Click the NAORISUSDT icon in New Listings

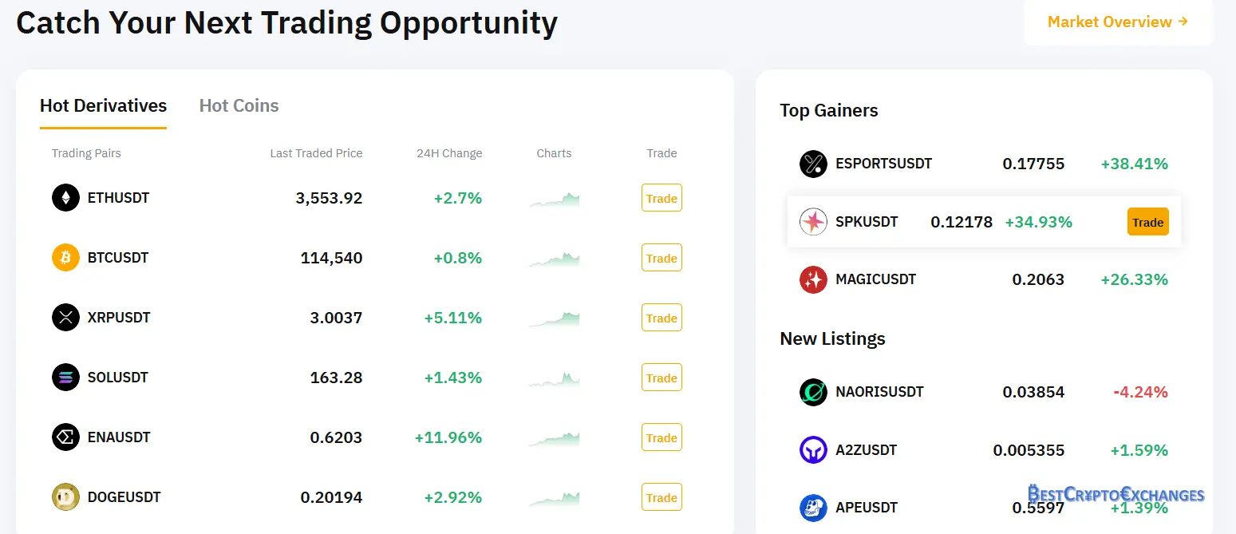pos(813,392)
